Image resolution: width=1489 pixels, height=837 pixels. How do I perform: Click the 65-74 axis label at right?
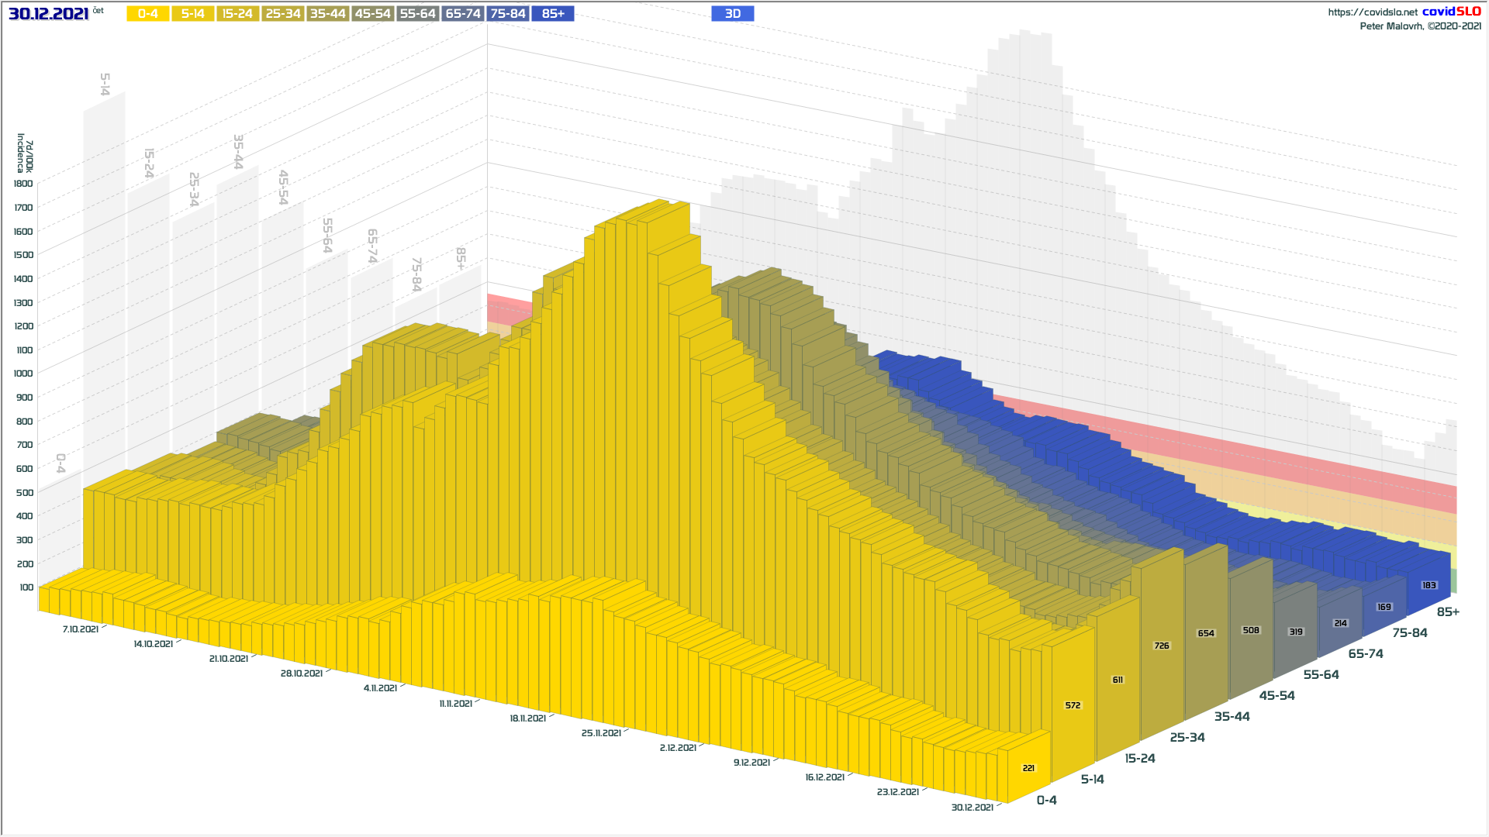pos(1365,653)
